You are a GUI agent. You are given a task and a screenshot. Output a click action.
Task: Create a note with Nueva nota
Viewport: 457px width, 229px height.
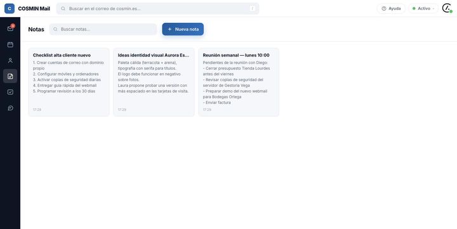coord(183,29)
